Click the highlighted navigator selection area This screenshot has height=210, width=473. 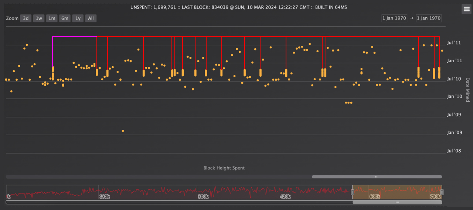coord(397,192)
